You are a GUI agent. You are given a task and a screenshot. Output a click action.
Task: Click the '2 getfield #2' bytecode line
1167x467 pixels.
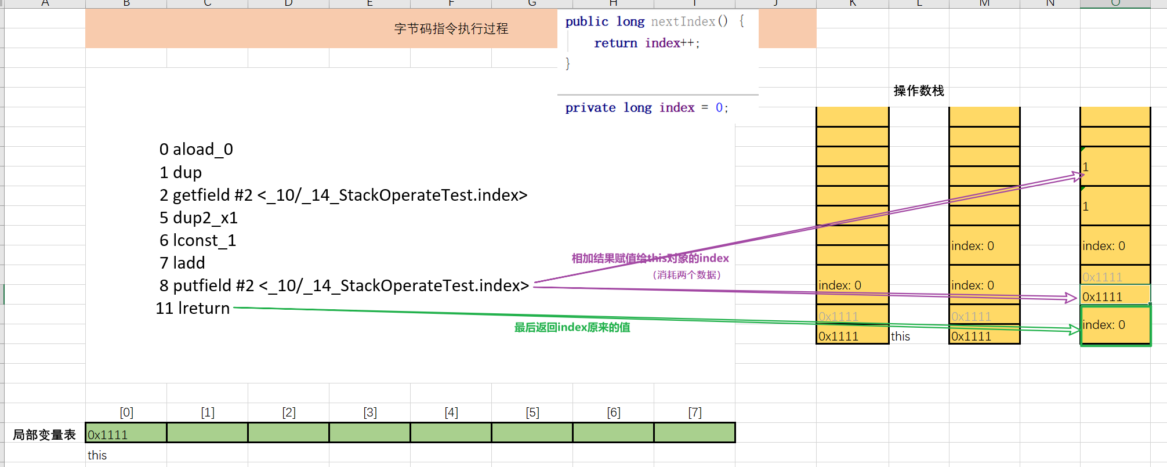[x=343, y=195]
